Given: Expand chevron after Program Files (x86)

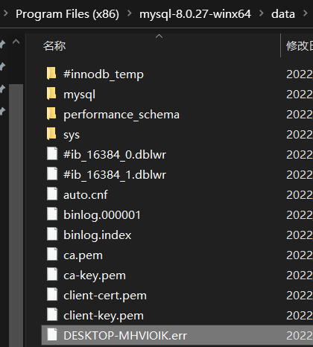Looking at the screenshot, I should coord(130,13).
